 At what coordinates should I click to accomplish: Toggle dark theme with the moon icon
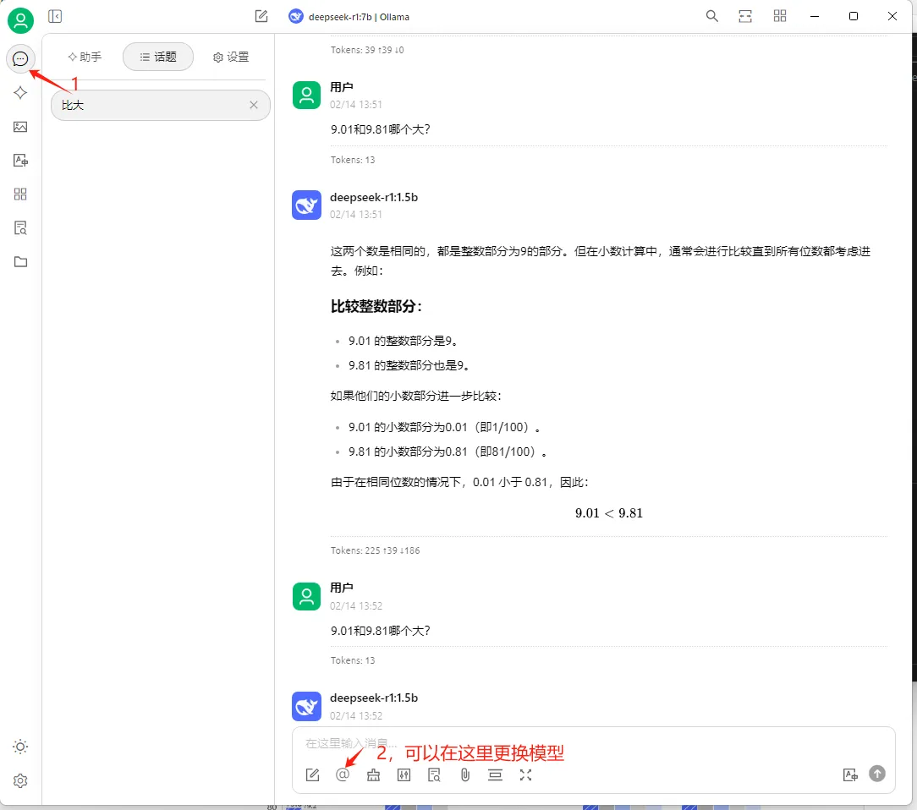[x=20, y=747]
